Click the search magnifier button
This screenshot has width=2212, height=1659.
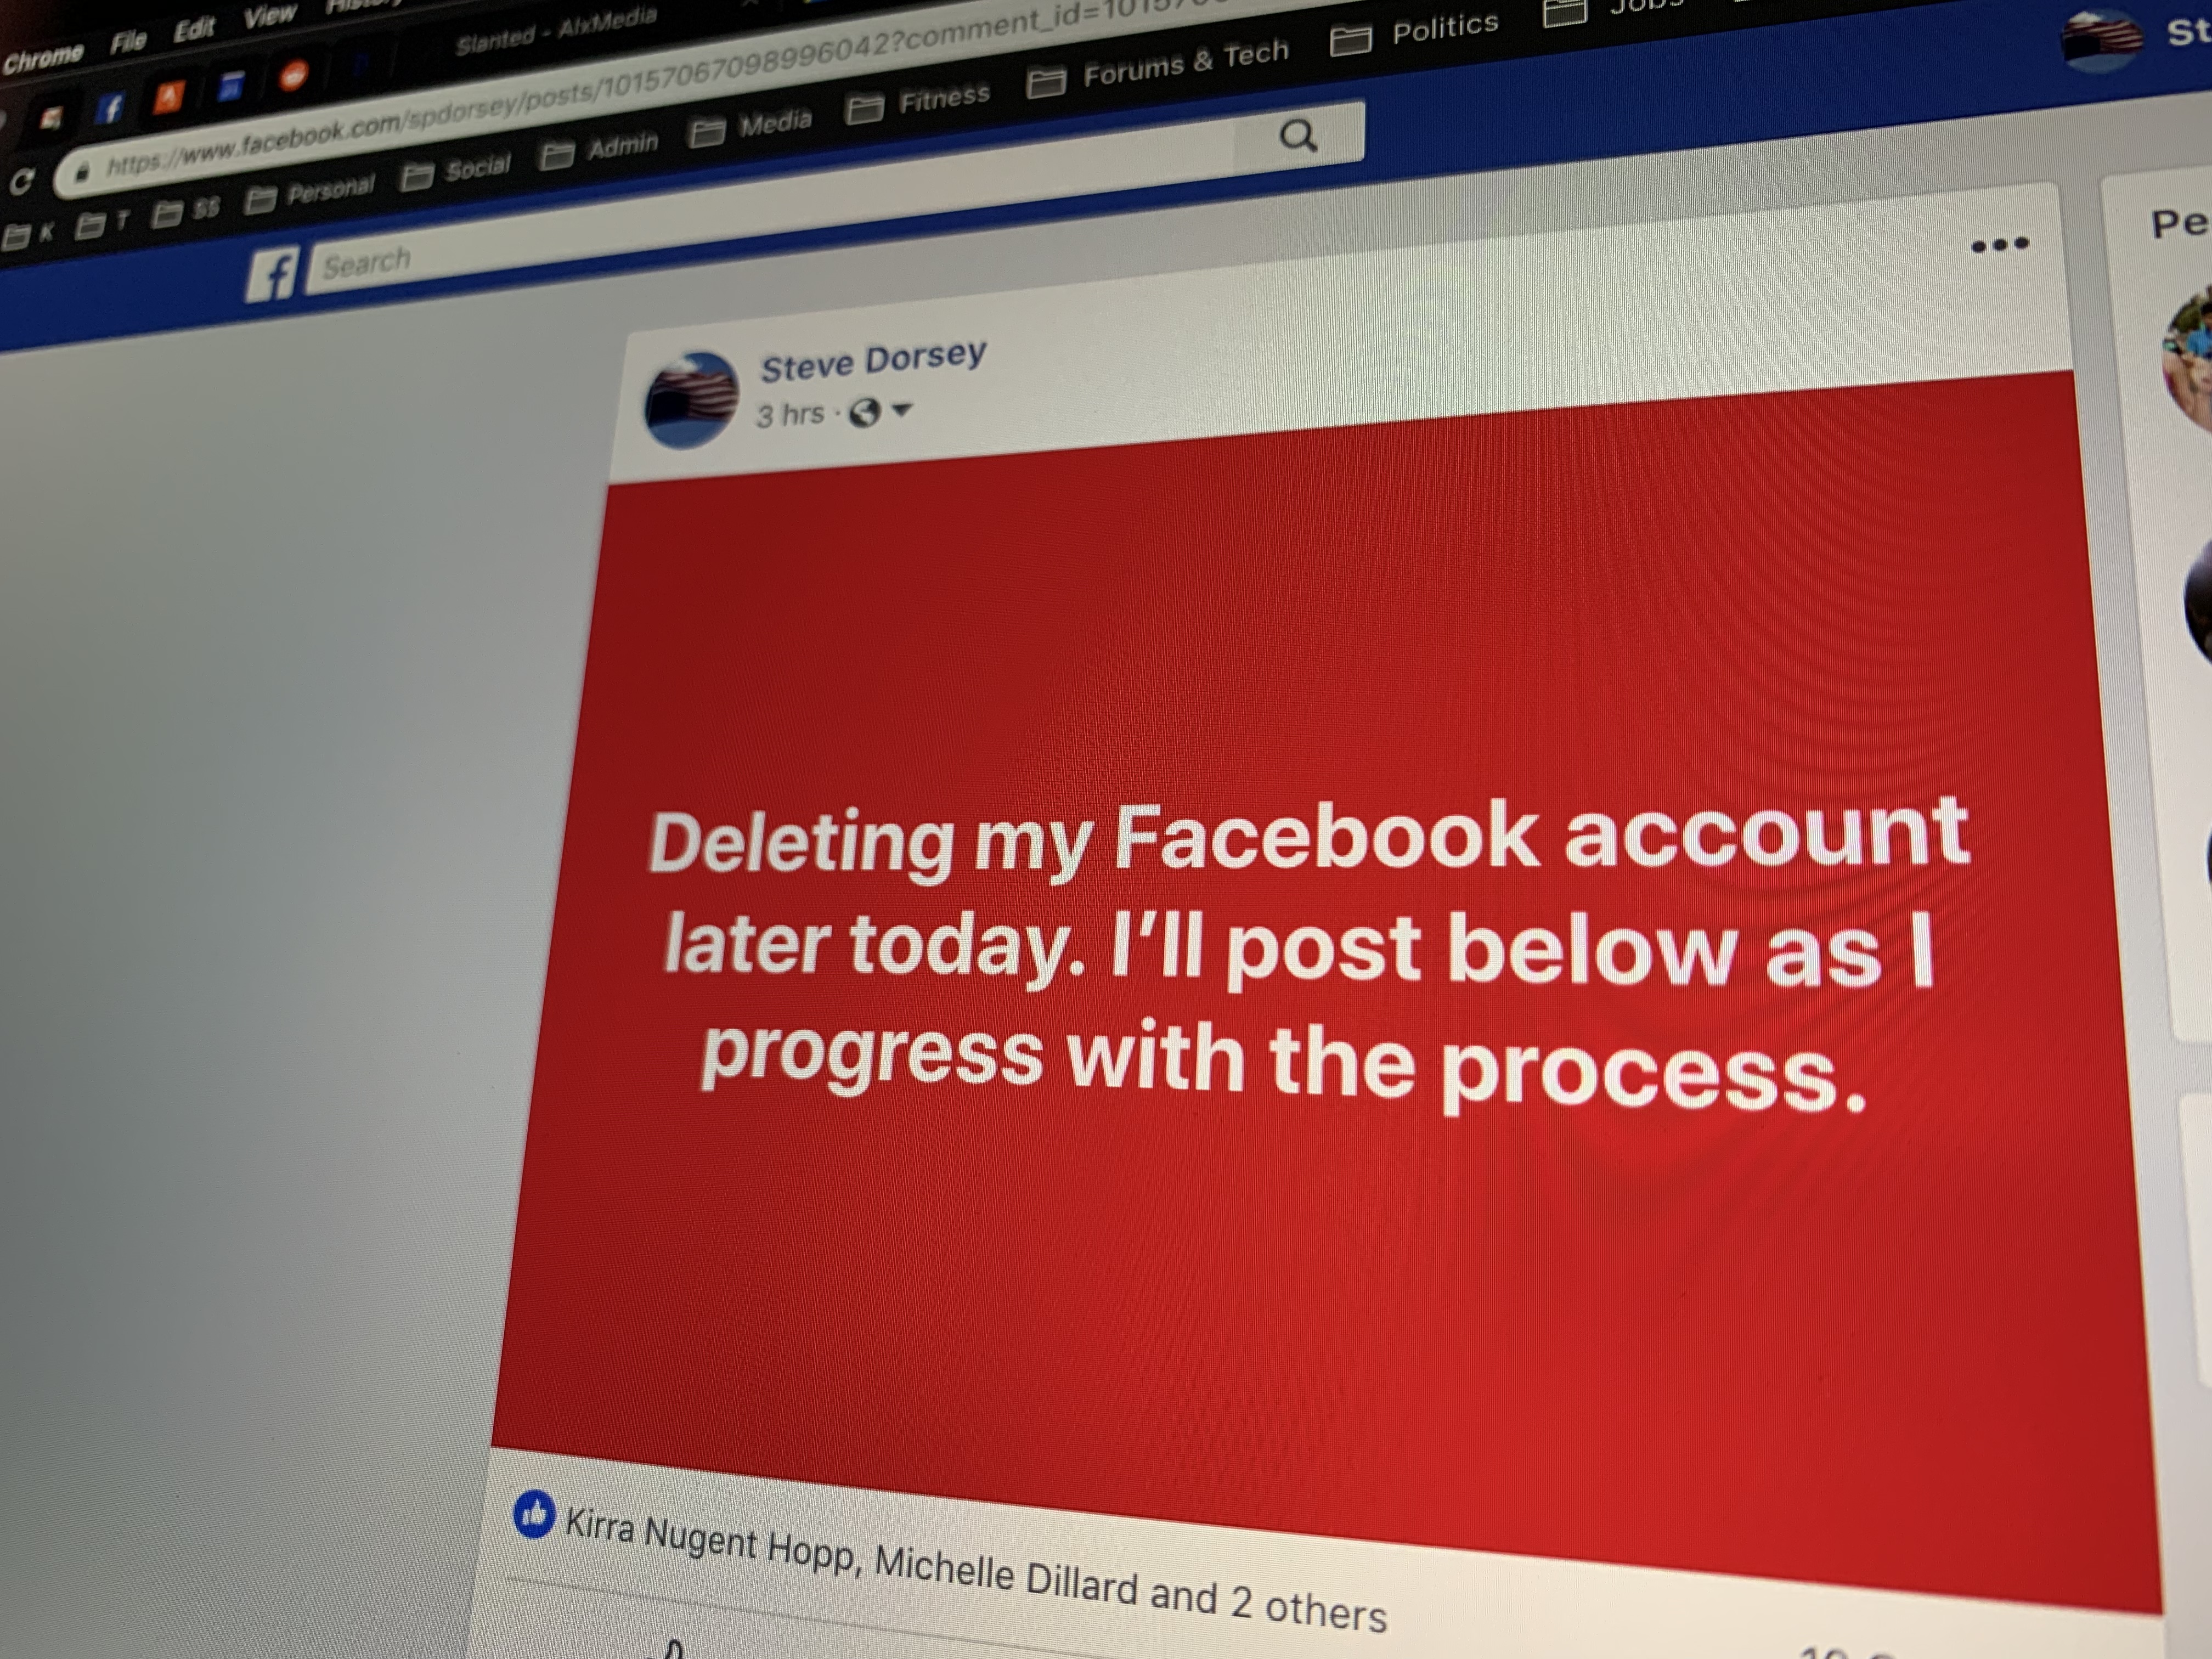tap(1298, 136)
